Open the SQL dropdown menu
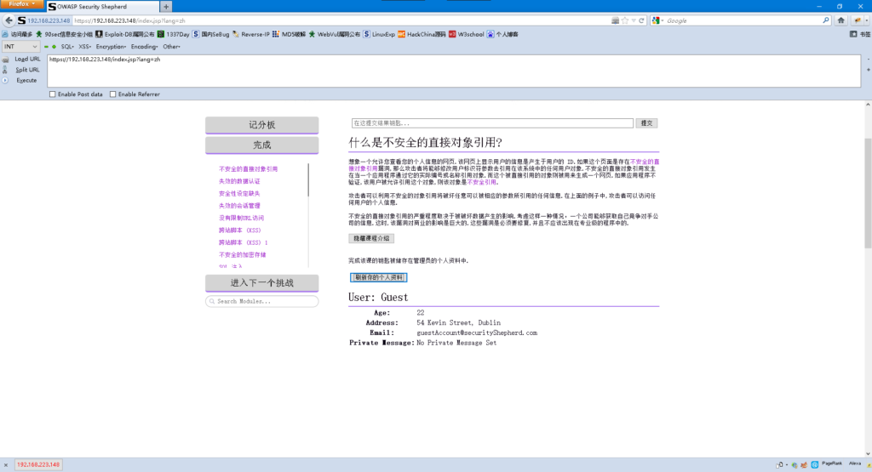This screenshot has height=472, width=872. (67, 47)
